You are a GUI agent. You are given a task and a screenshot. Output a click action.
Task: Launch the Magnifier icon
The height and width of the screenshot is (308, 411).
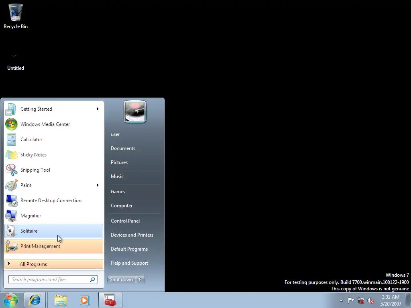click(11, 215)
